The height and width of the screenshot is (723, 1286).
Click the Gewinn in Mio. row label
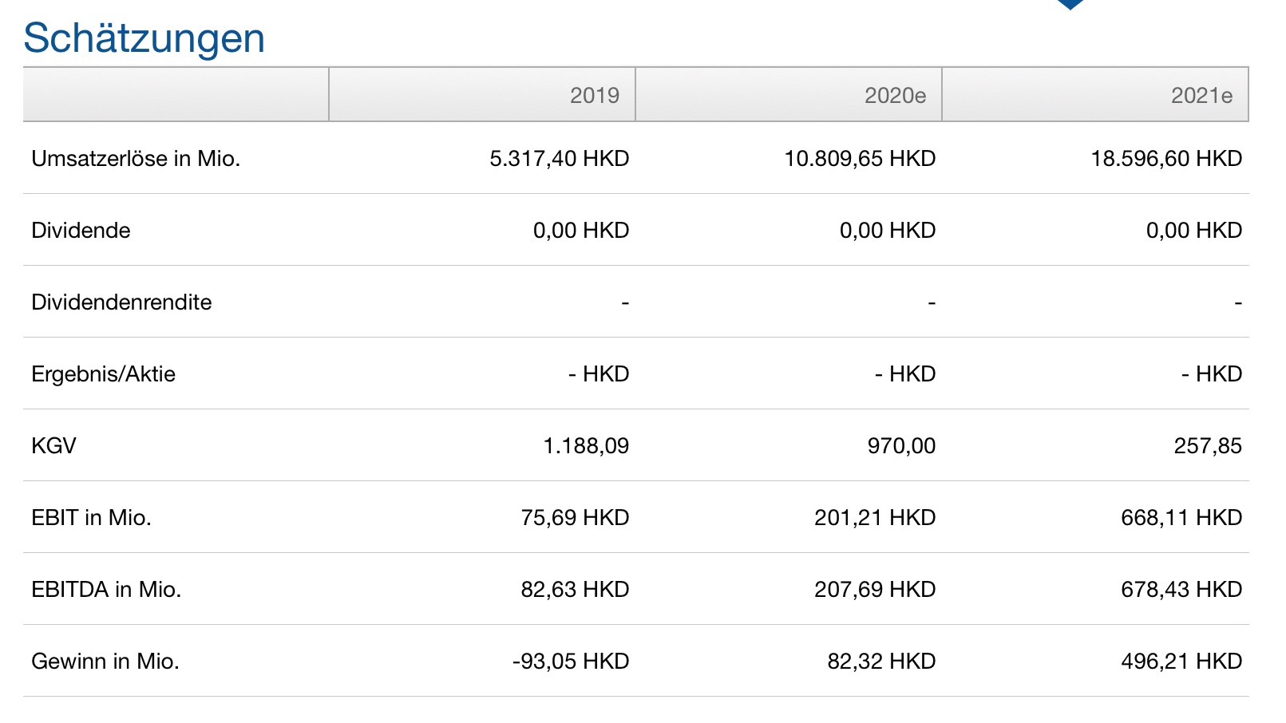pos(105,662)
